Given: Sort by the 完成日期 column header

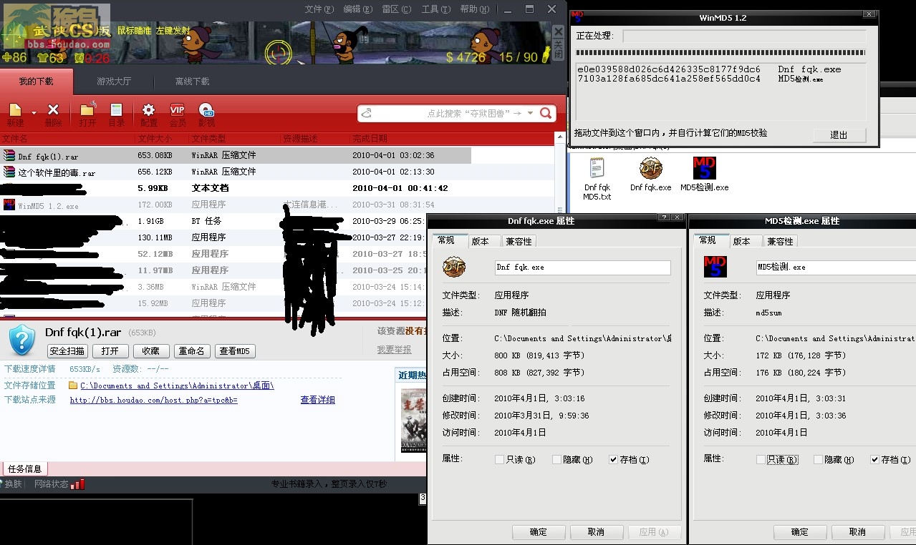Looking at the screenshot, I should pos(452,138).
